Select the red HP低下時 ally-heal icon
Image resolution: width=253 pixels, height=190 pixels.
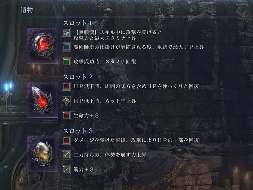click(x=66, y=86)
